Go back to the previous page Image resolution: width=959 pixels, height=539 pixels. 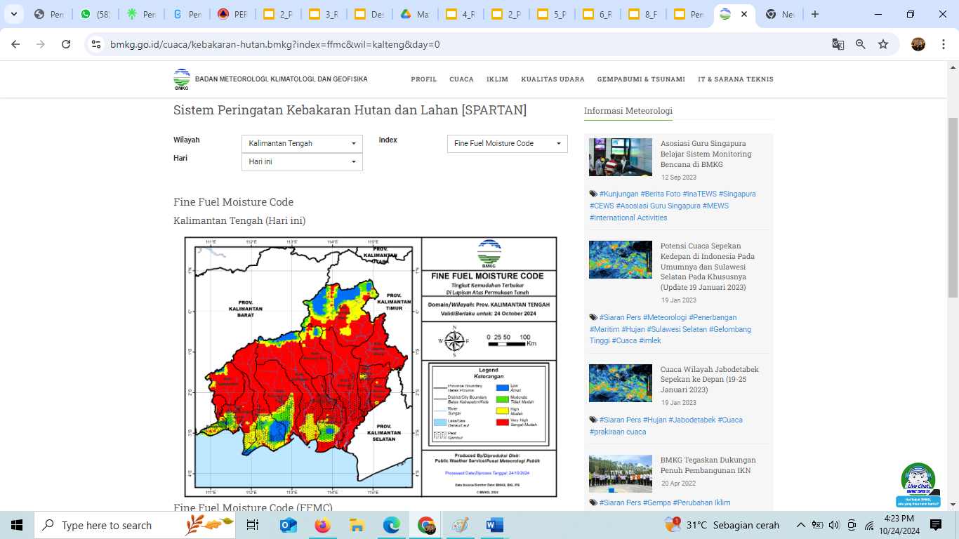click(15, 44)
